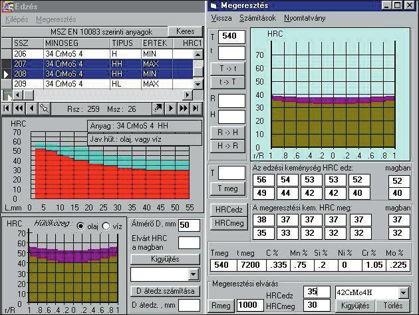Click the Edzés window title icon
Image resolution: width=419 pixels, height=315 pixels.
[7, 6]
